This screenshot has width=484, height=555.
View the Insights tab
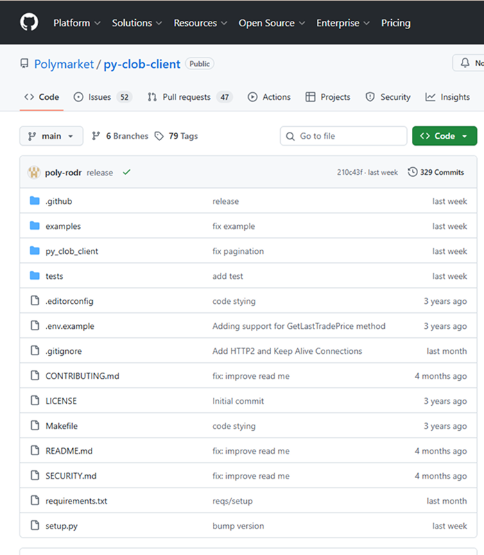447,97
